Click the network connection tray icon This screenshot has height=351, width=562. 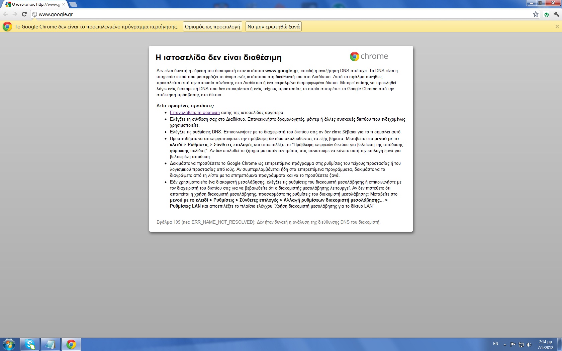[x=521, y=345]
